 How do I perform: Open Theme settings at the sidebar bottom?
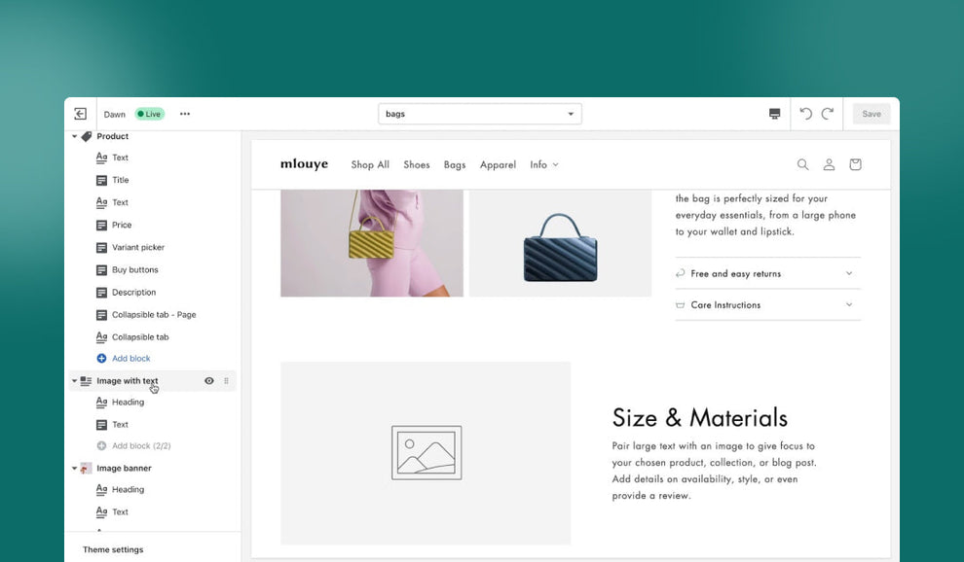click(112, 549)
